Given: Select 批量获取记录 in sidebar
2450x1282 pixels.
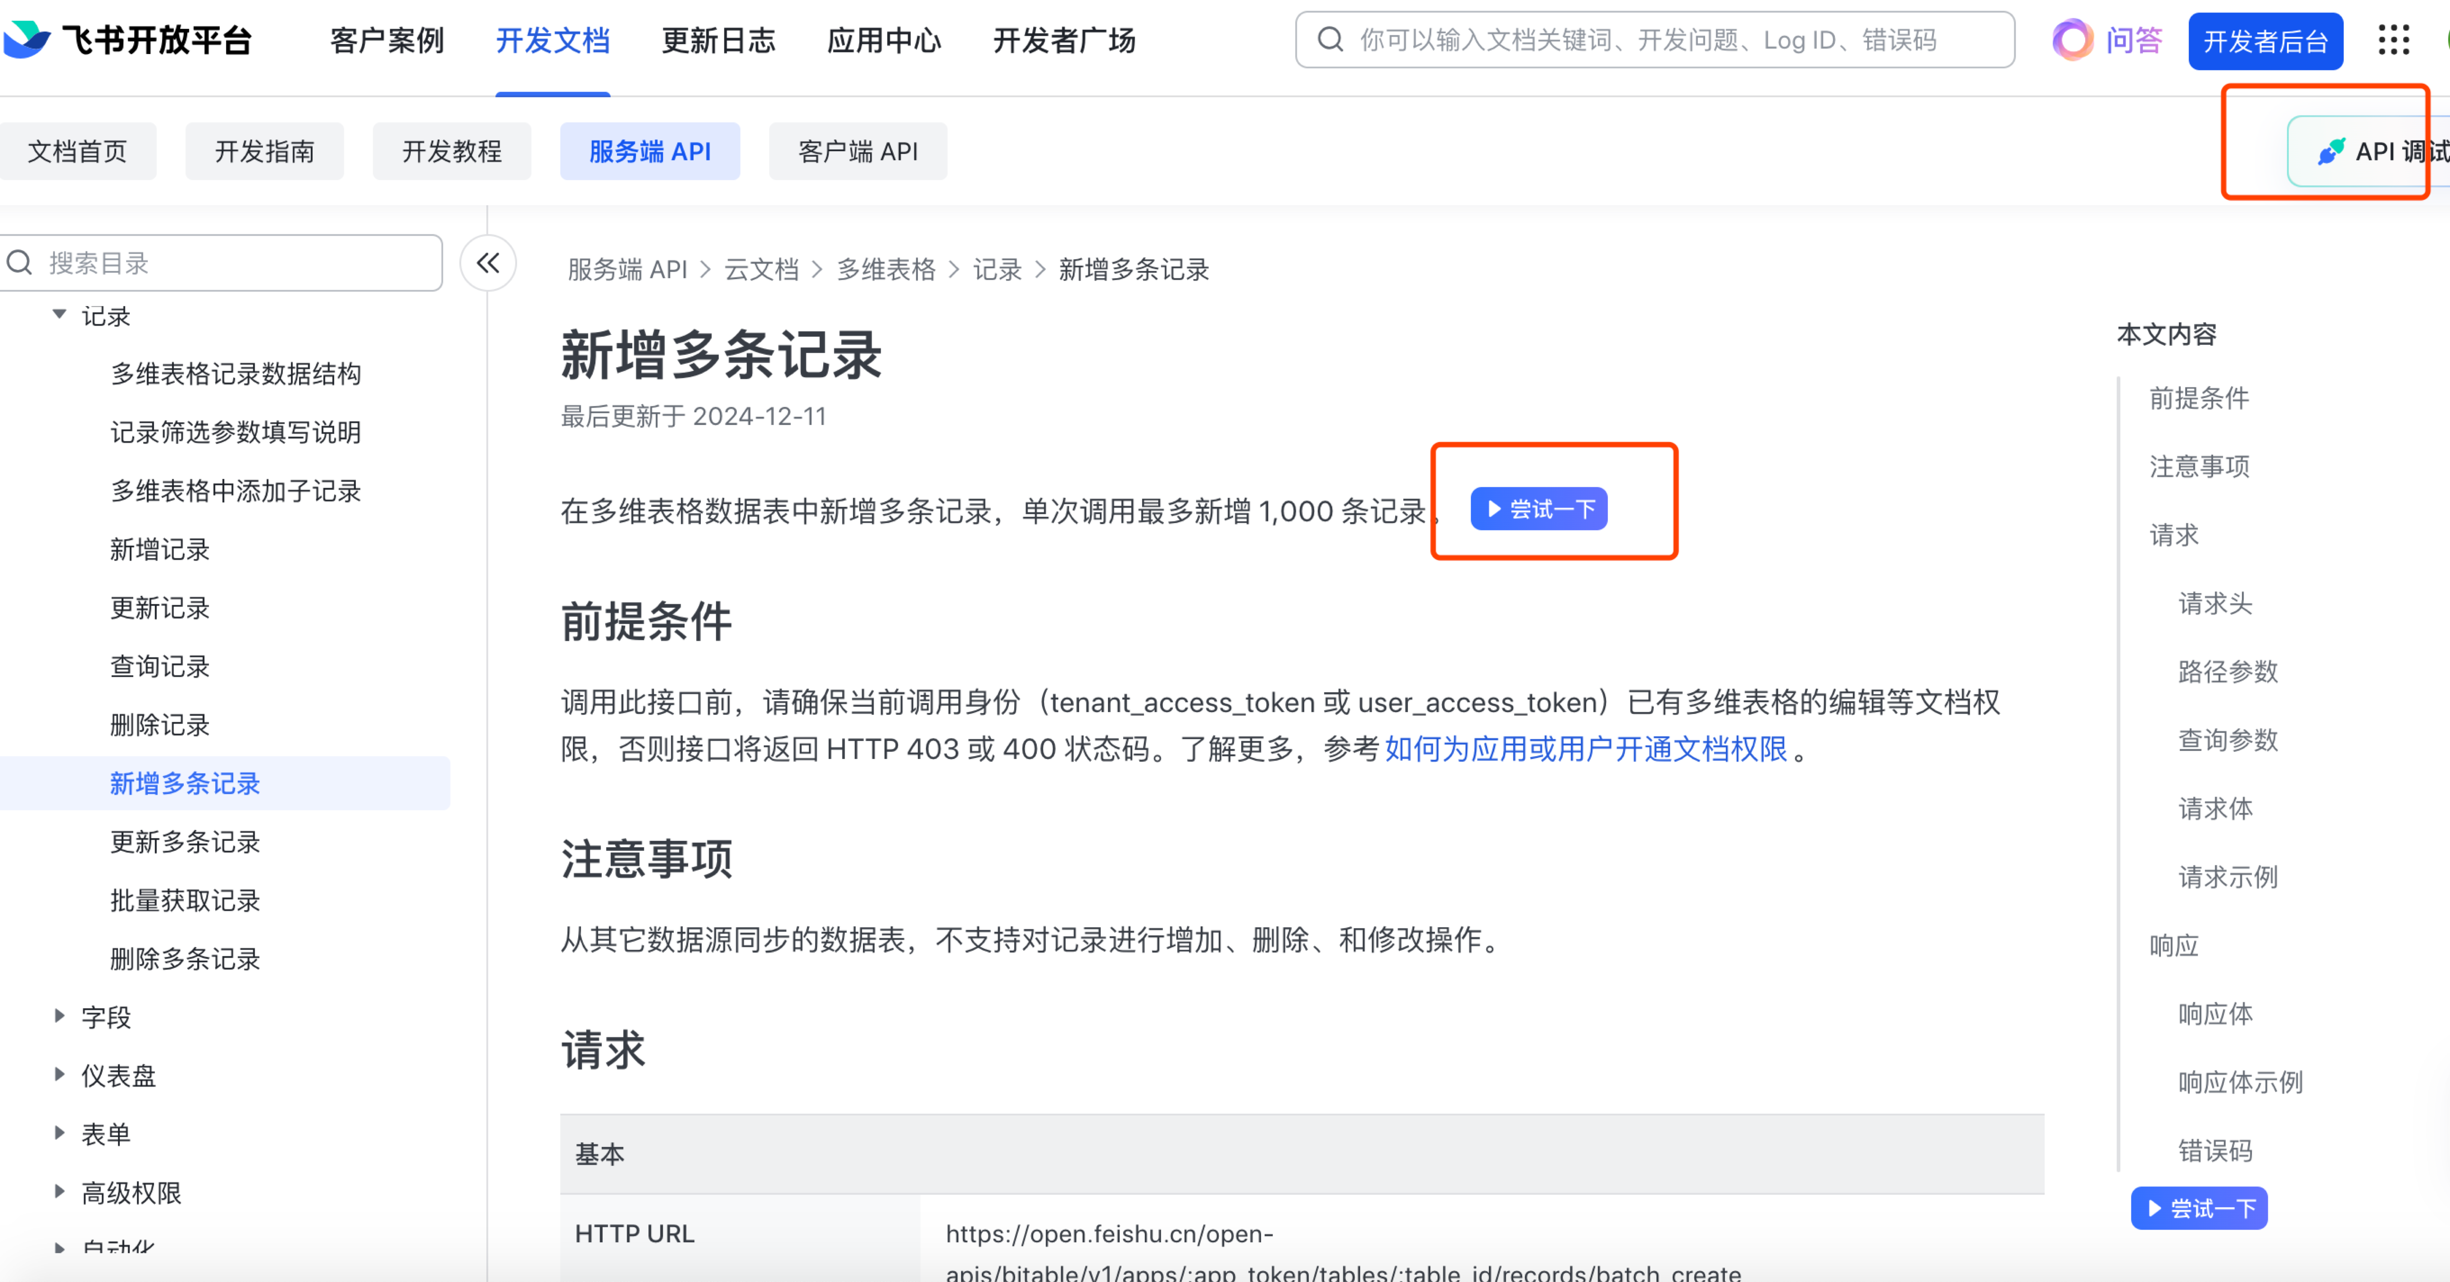Looking at the screenshot, I should (185, 900).
